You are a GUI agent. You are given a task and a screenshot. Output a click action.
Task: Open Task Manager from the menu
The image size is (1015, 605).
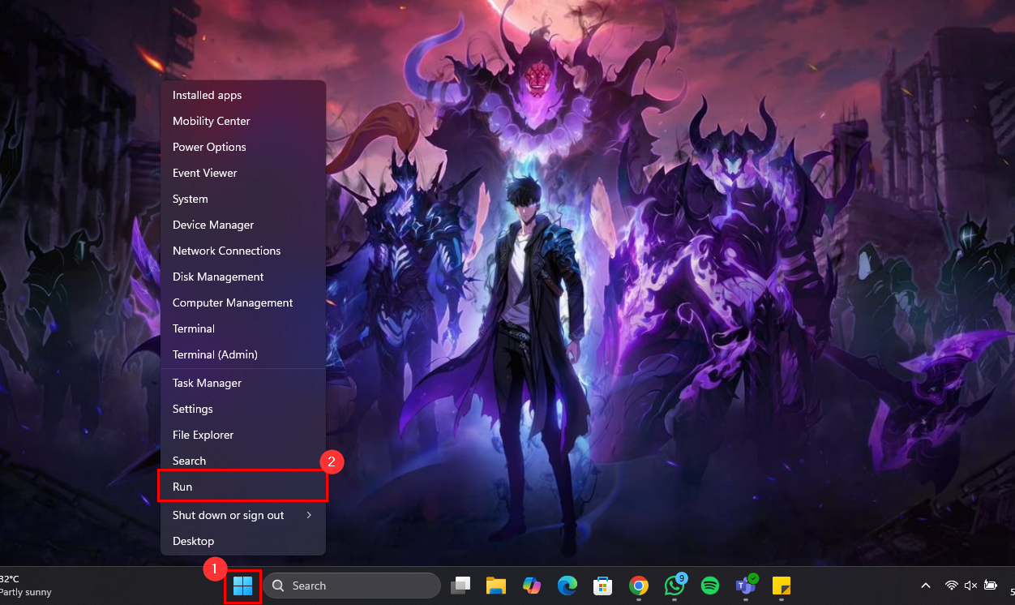[207, 383]
